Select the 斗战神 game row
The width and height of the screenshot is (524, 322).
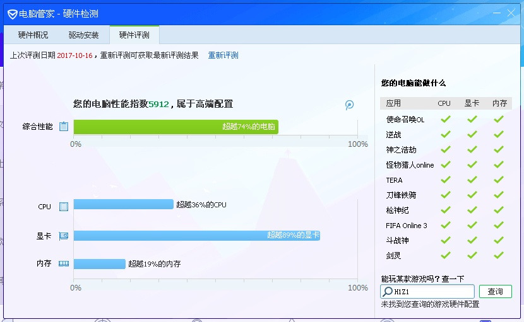(x=446, y=241)
